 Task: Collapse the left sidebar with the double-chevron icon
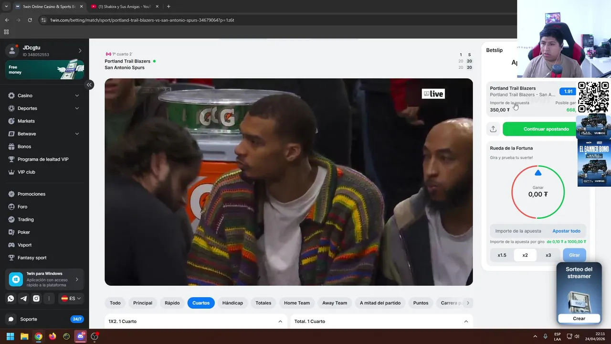pos(89,85)
